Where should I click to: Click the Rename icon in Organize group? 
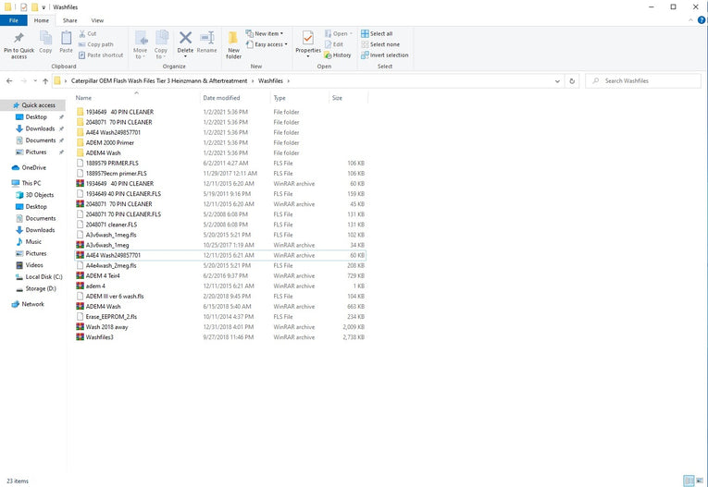(x=206, y=43)
